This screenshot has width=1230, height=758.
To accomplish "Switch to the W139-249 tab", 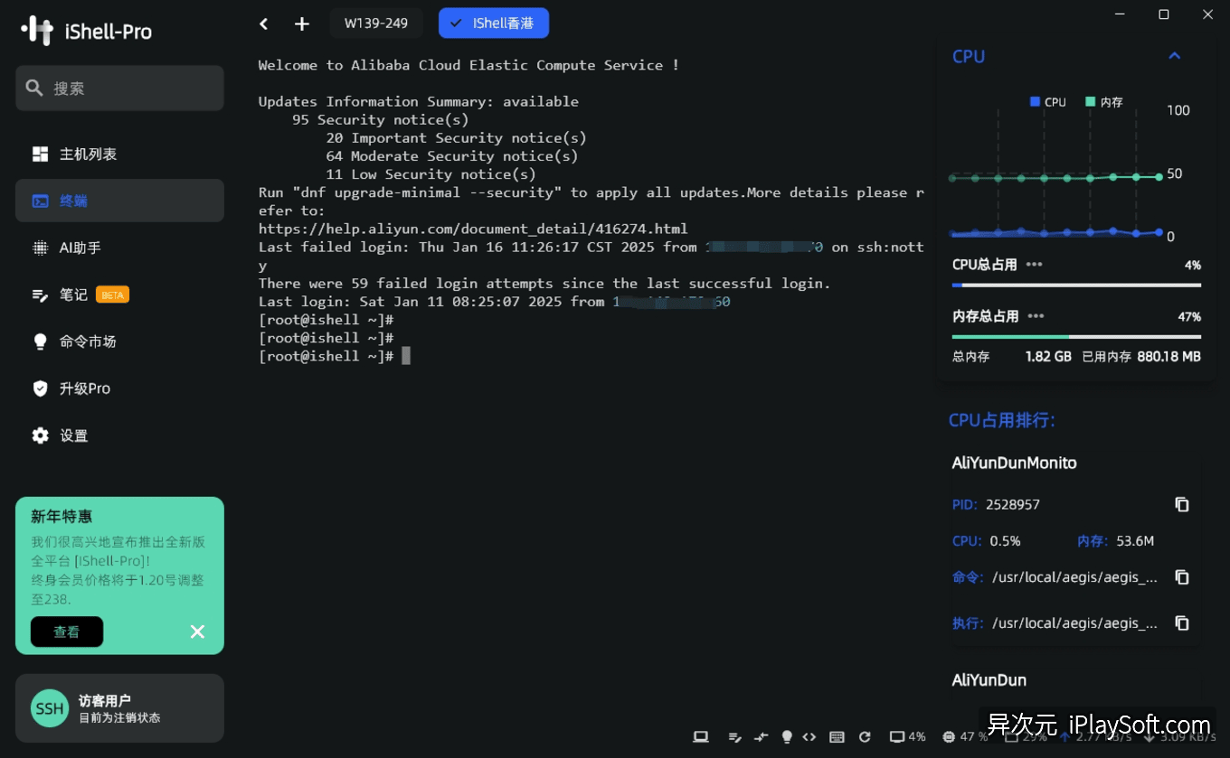I will (x=376, y=23).
